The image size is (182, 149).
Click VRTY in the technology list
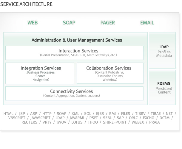[x=47, y=122]
